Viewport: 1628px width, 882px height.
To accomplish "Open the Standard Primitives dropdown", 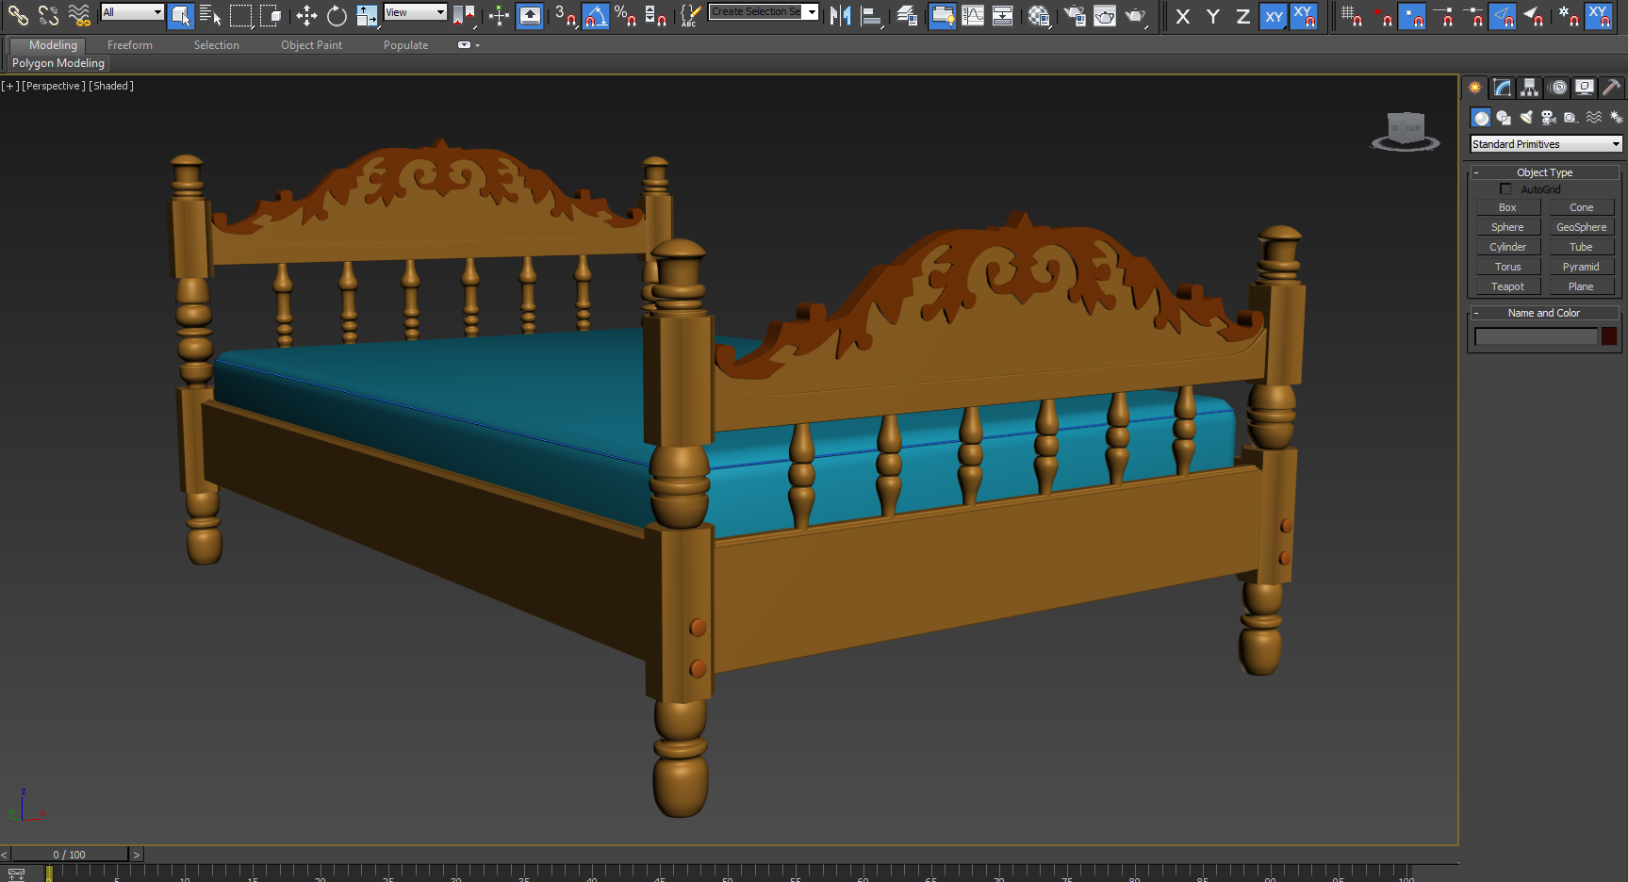I will point(1546,144).
